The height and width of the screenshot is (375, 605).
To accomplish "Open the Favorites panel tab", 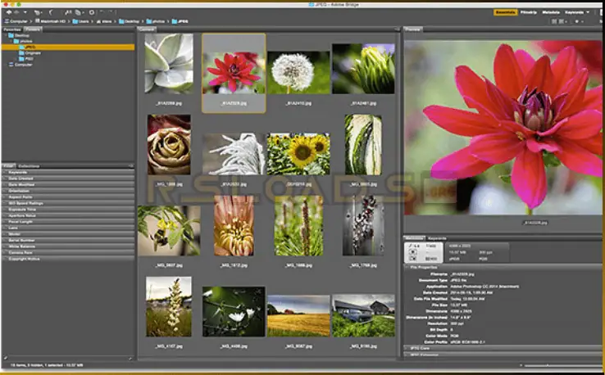I will coord(12,29).
